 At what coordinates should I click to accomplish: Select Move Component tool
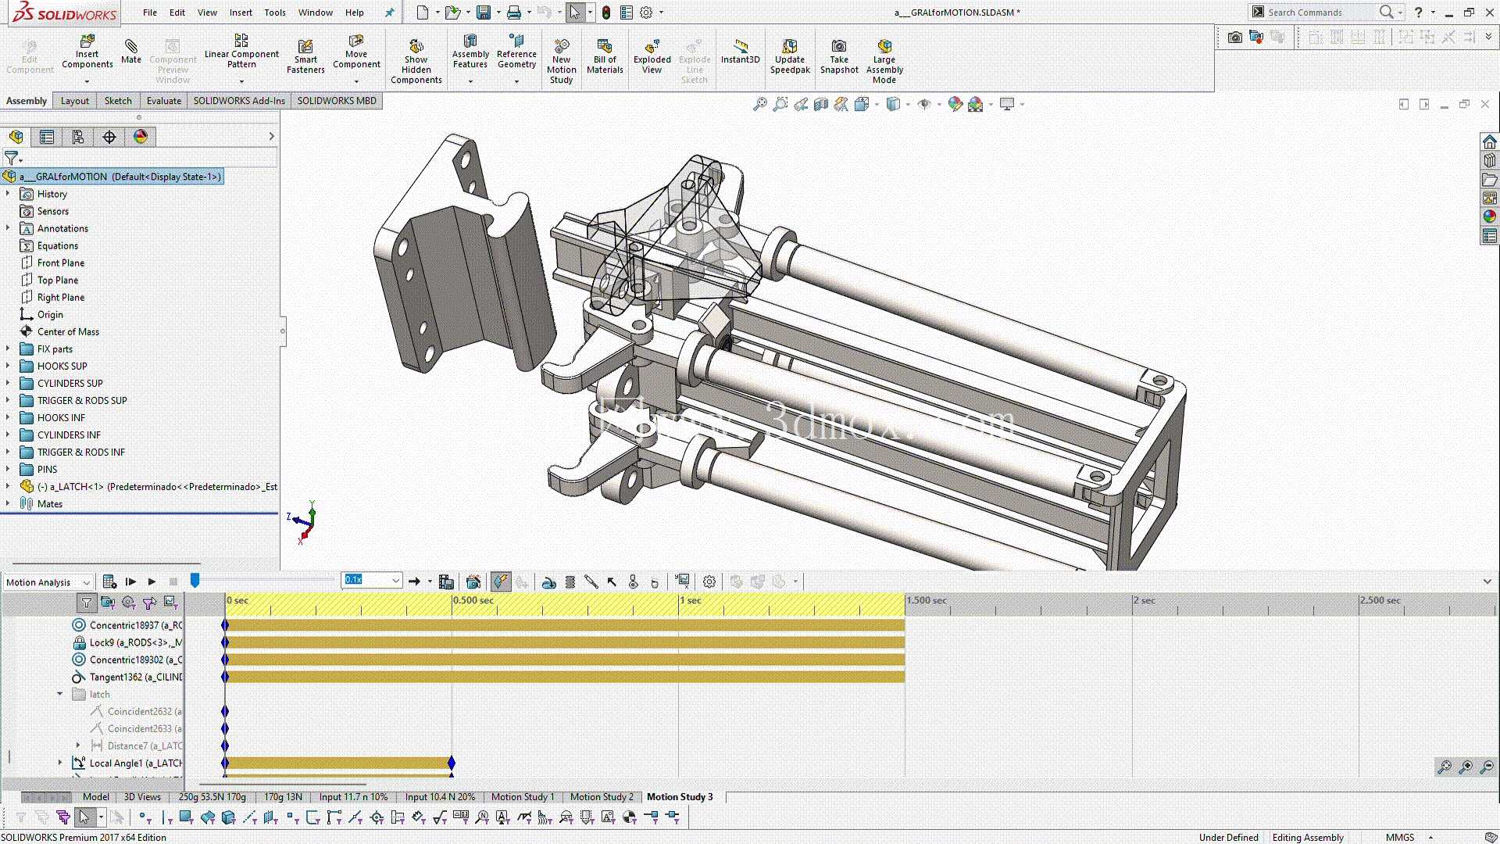[356, 52]
